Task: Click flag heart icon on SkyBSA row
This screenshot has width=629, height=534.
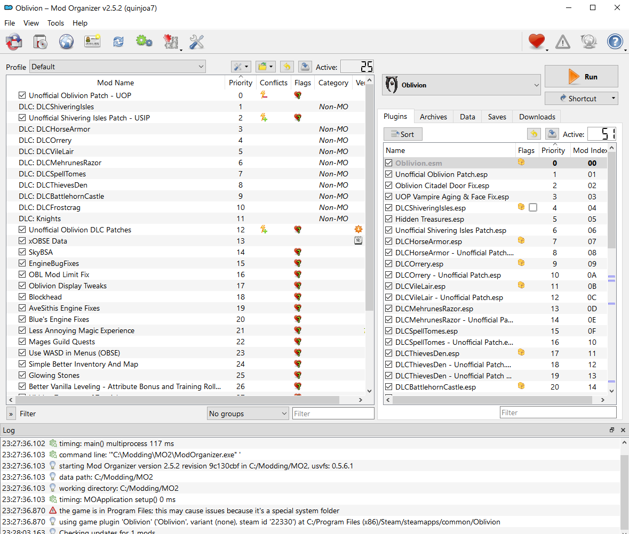Action: 298,252
